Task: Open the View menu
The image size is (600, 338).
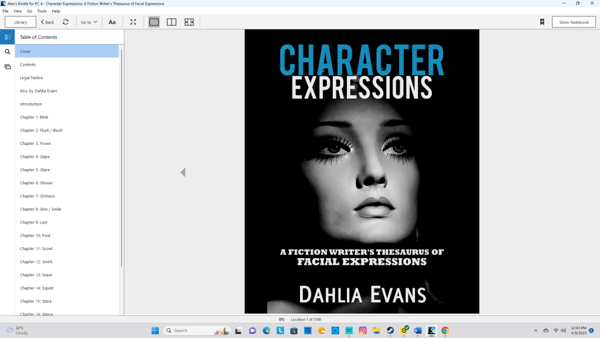Action: coord(18,11)
